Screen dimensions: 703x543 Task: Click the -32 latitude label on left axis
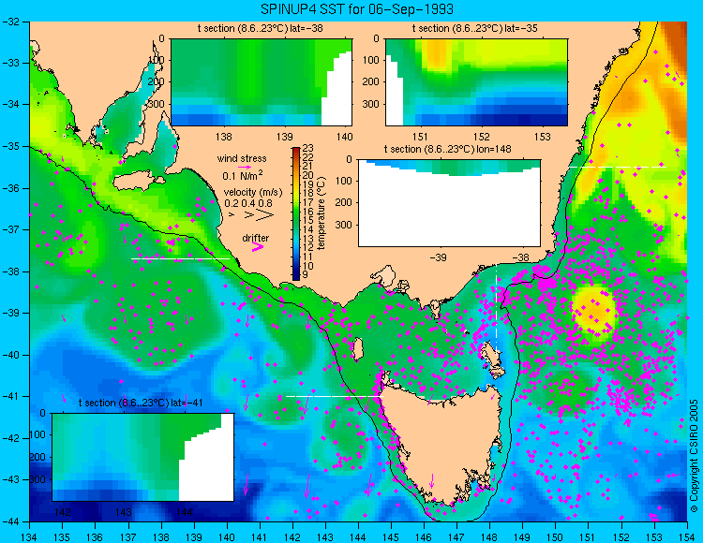(12, 22)
